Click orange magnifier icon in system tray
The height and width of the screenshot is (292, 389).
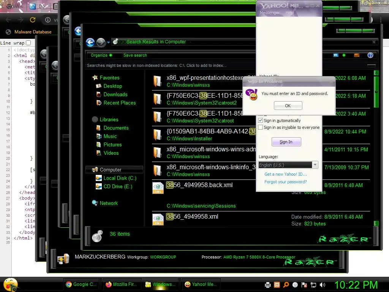tap(286, 285)
